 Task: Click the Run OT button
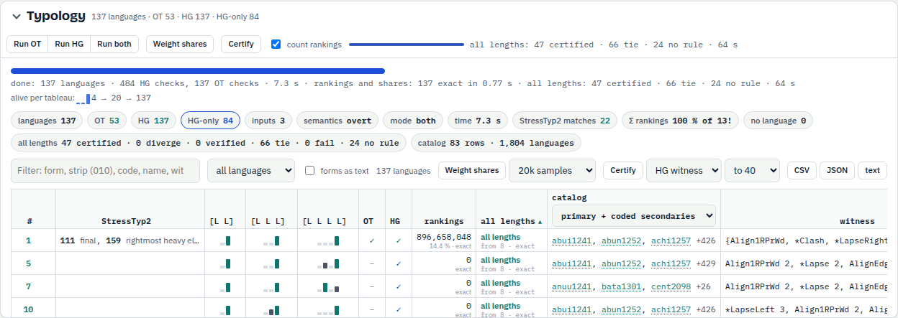pyautogui.click(x=27, y=45)
